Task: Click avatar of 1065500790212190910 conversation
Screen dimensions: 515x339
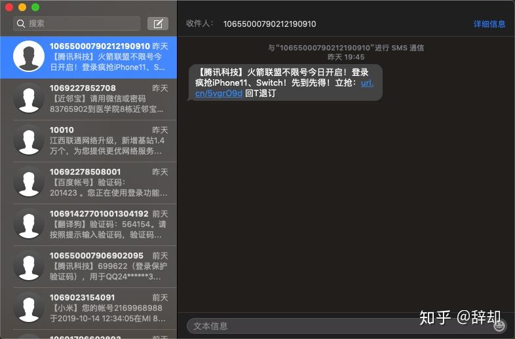Action: tap(29, 56)
